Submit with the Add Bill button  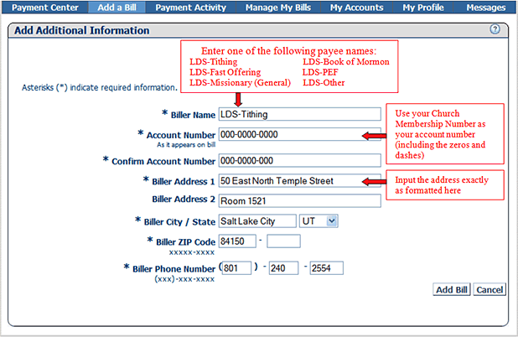click(x=451, y=289)
